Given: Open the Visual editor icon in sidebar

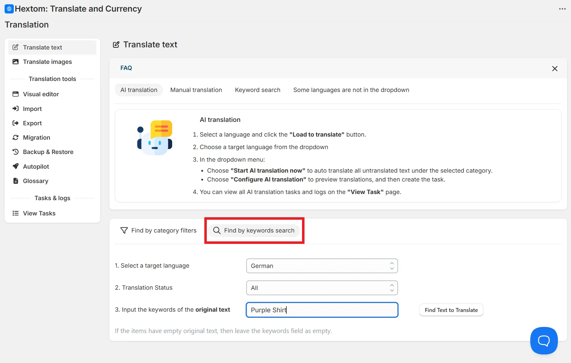Looking at the screenshot, I should coord(15,94).
